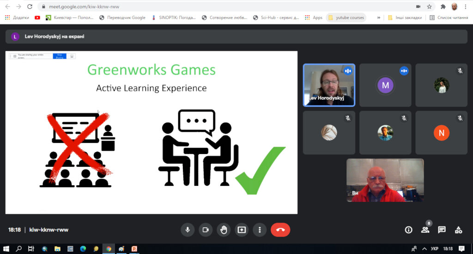Select the Lev Horodyskyj video tile
This screenshot has height=254, width=473.
click(x=329, y=85)
